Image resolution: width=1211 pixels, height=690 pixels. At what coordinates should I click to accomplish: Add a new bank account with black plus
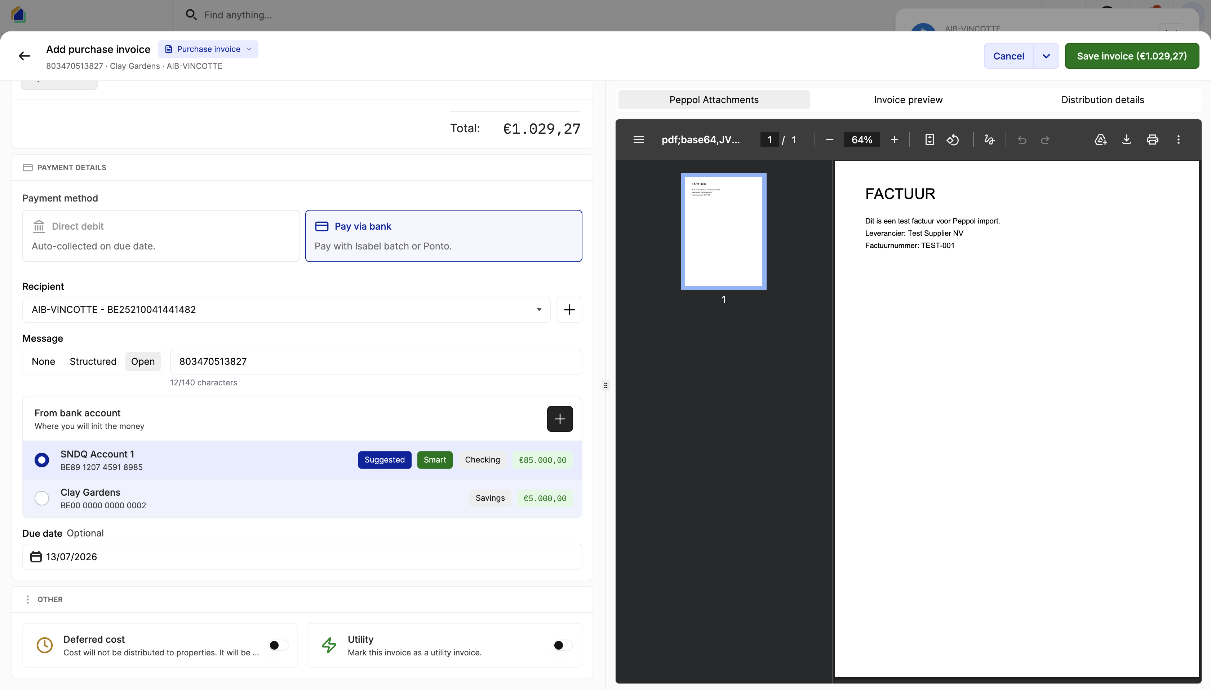coord(559,419)
